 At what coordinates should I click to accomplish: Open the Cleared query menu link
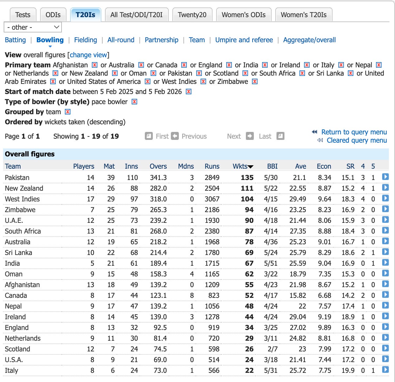pos(357,140)
